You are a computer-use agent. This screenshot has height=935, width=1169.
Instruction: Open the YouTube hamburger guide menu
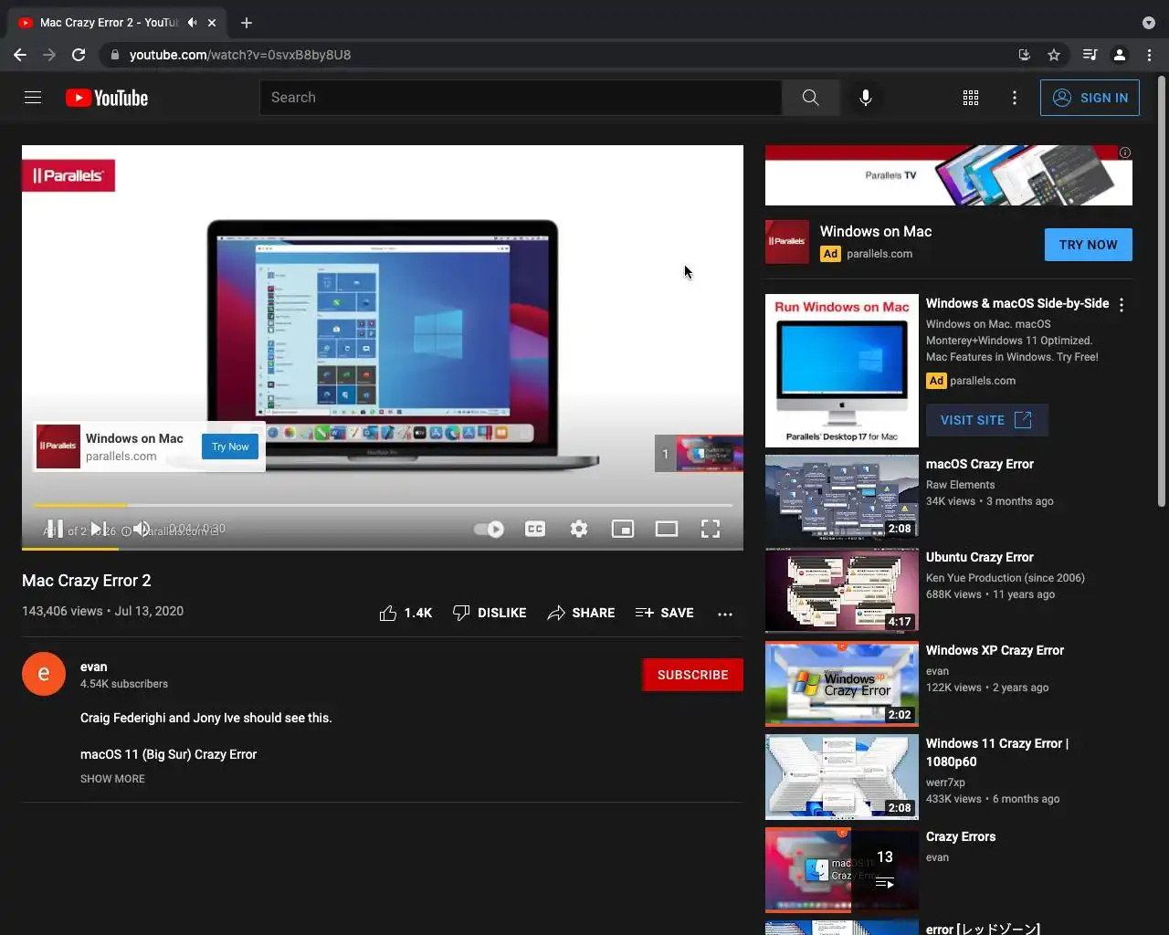33,98
